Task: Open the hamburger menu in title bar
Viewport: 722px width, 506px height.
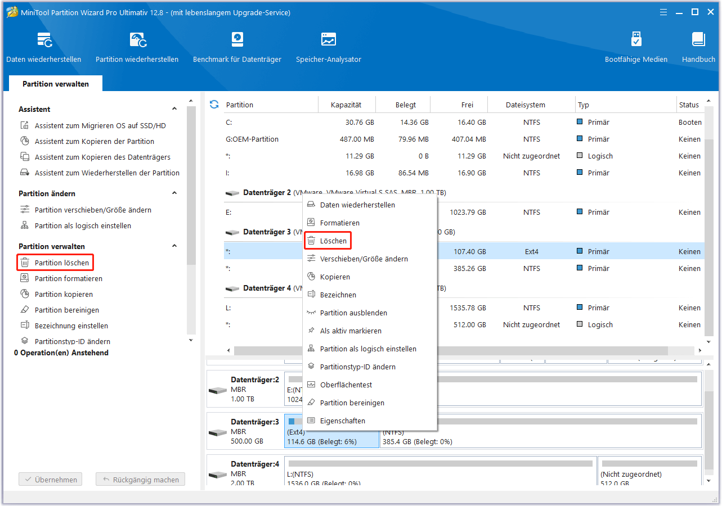Action: coord(665,12)
